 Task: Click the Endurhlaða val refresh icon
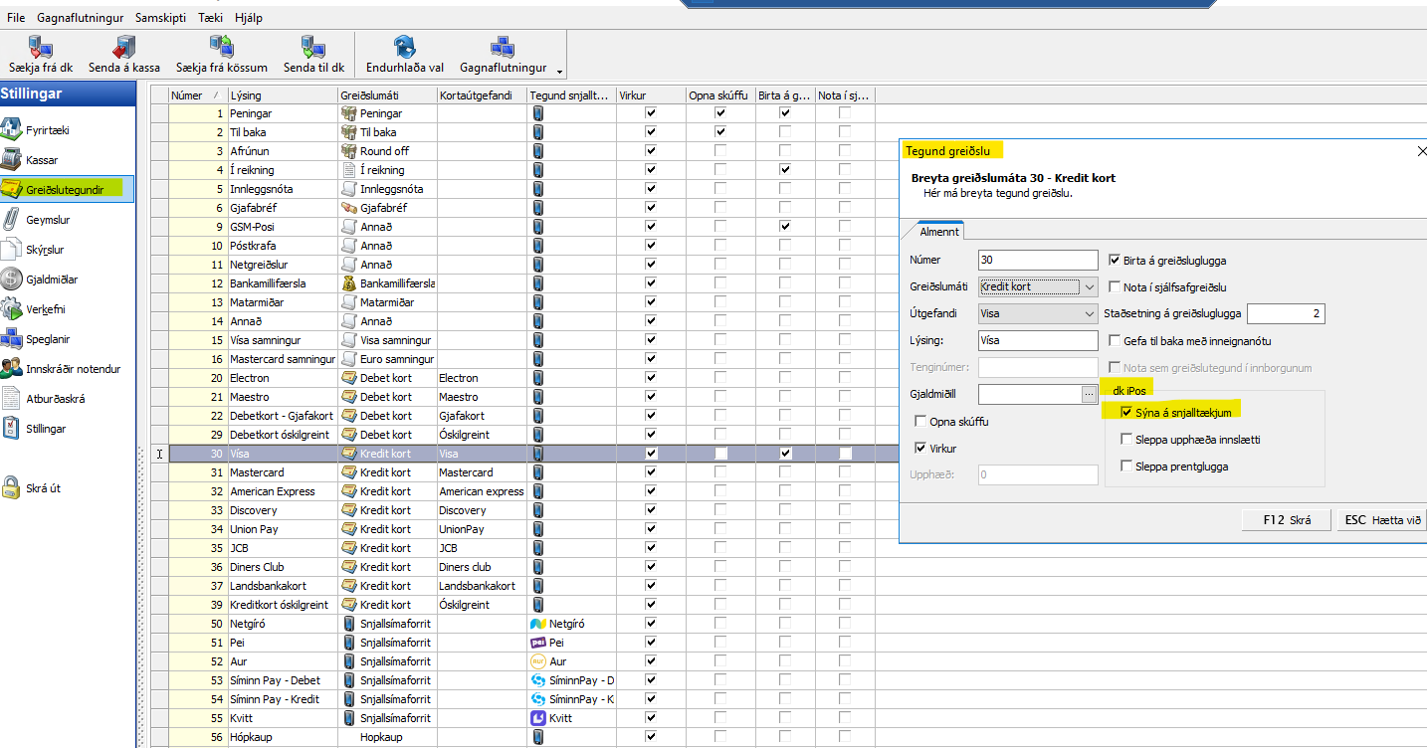(x=404, y=47)
